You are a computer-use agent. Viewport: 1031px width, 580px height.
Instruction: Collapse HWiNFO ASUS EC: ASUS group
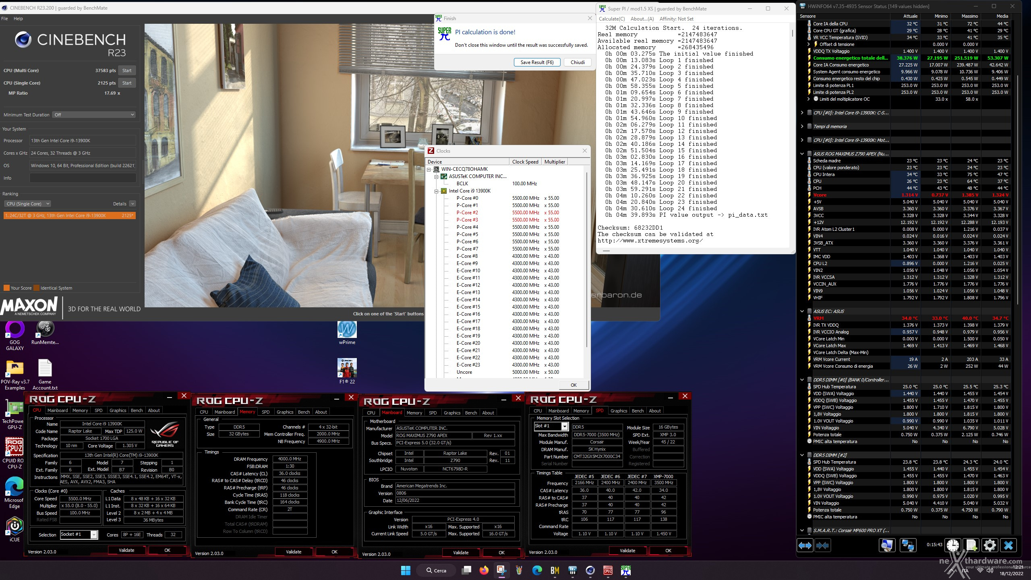coord(802,311)
